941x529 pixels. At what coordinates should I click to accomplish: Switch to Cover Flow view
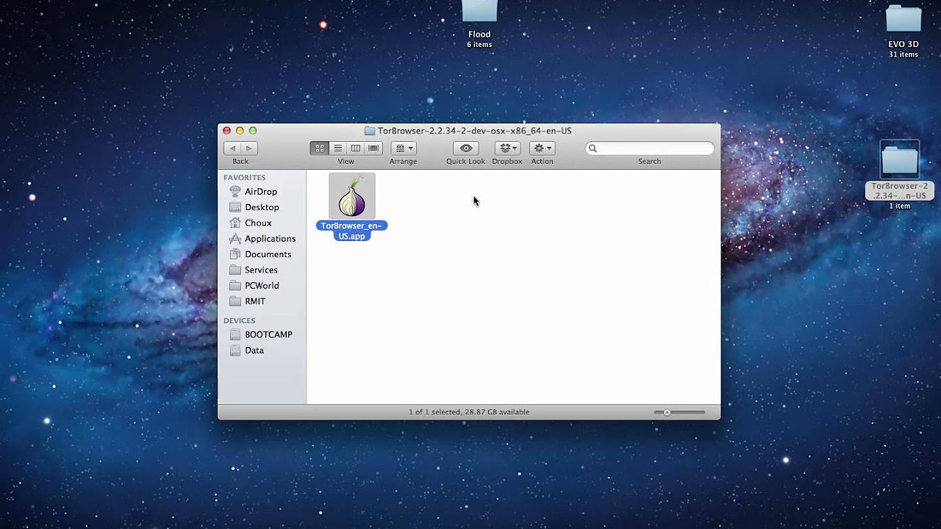[x=373, y=148]
